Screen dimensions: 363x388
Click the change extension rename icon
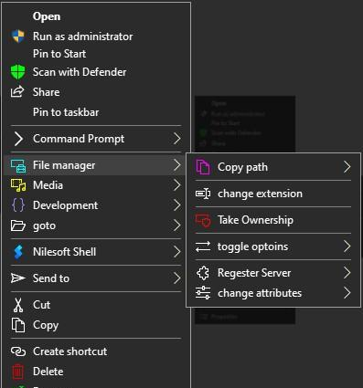click(203, 194)
